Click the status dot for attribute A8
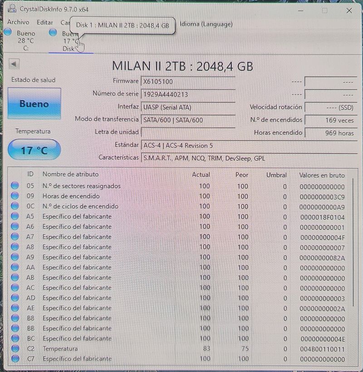Image resolution: width=363 pixels, height=372 pixels. [x=15, y=247]
